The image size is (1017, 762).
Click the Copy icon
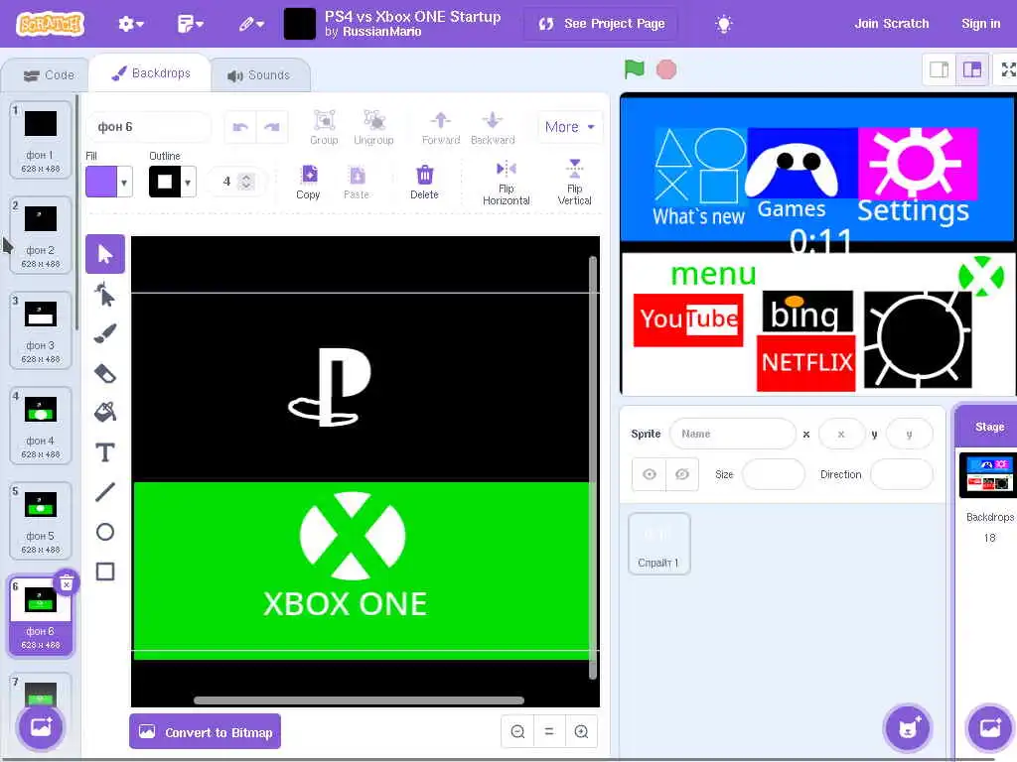tap(308, 183)
